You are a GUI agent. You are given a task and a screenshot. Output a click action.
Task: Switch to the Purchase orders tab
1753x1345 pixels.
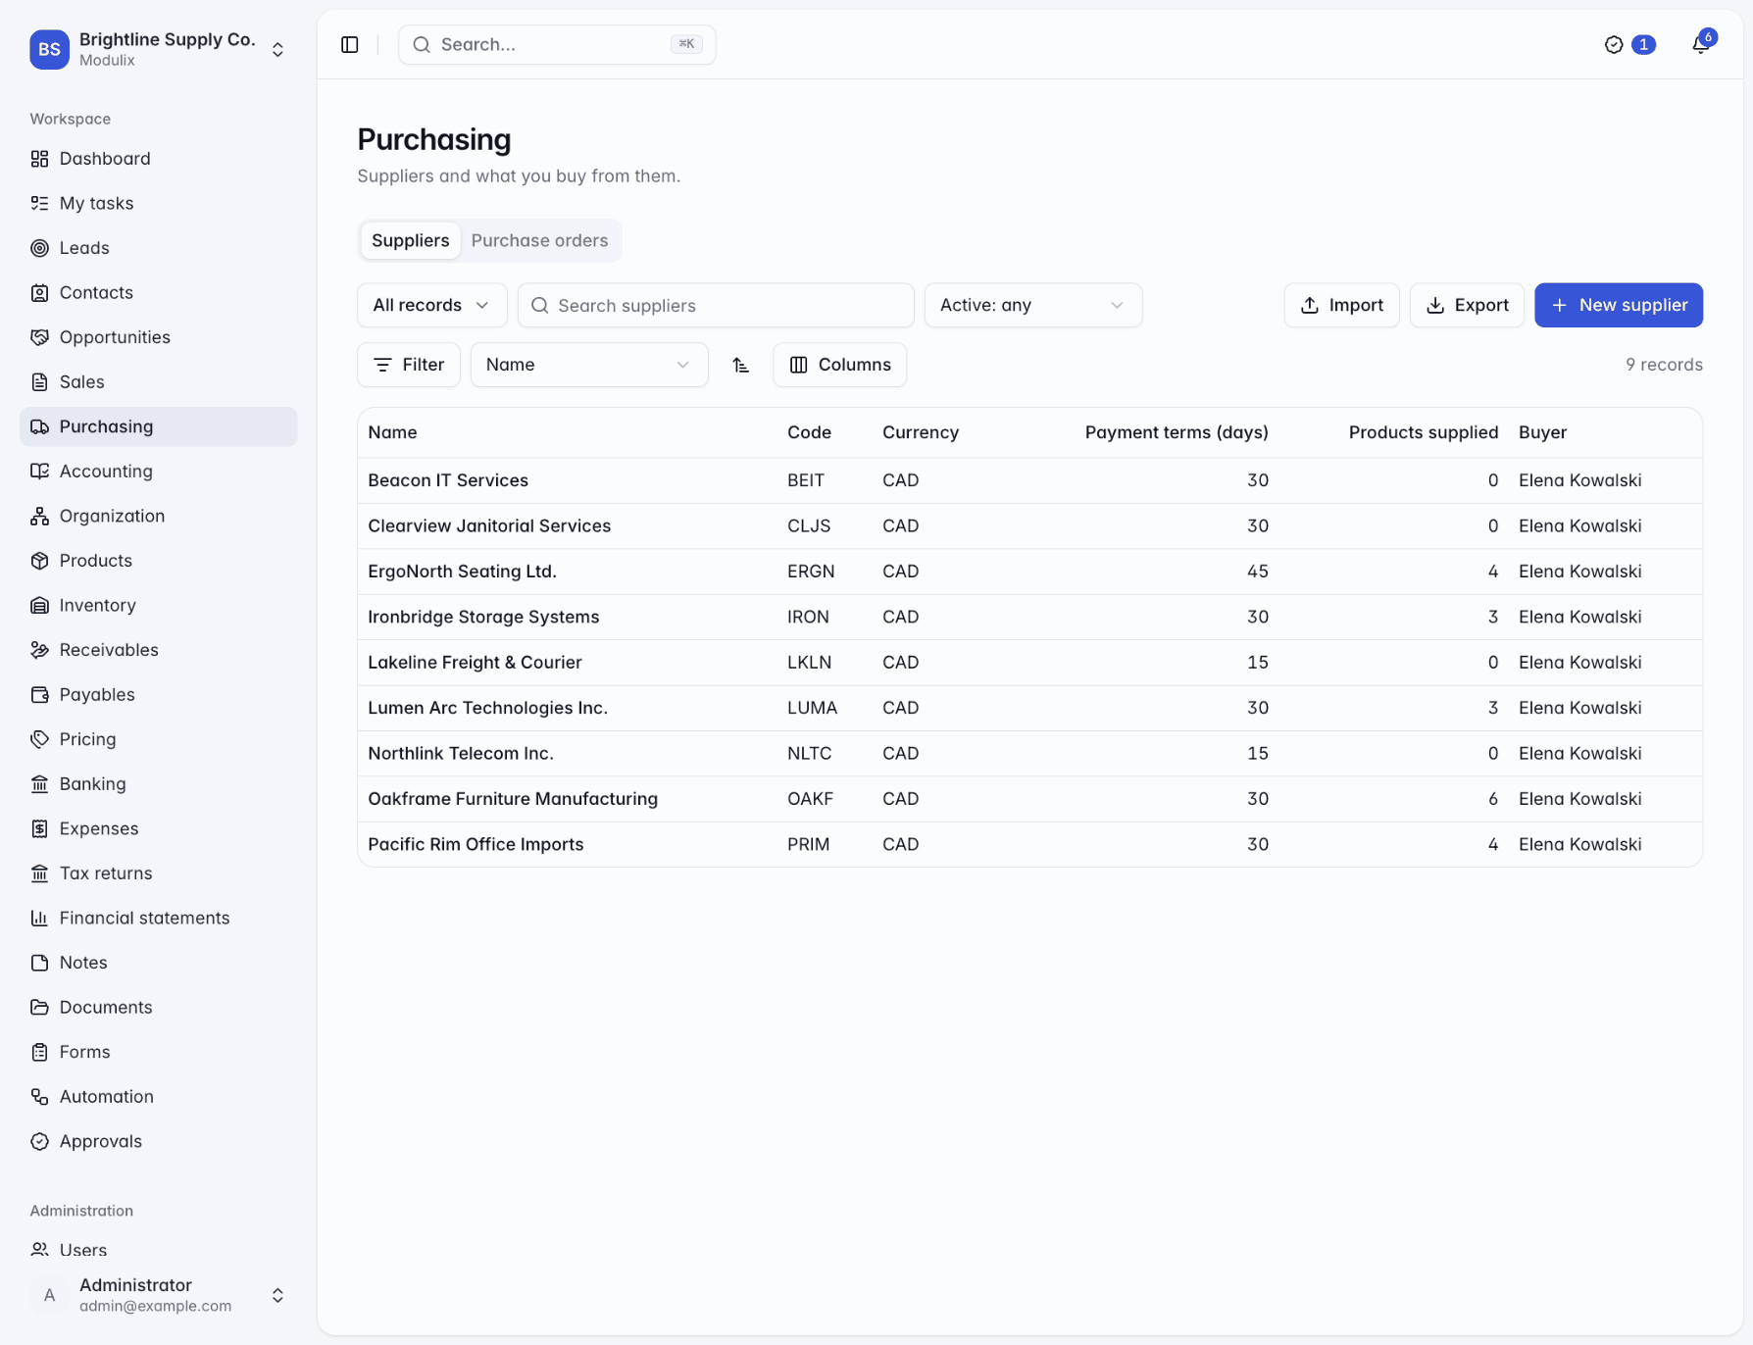(x=539, y=240)
